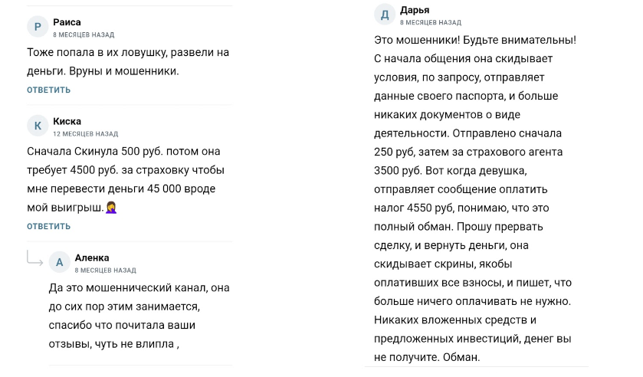The width and height of the screenshot is (643, 377).
Task: Click Аленка's avatar icon with letter А
Action: (60, 263)
